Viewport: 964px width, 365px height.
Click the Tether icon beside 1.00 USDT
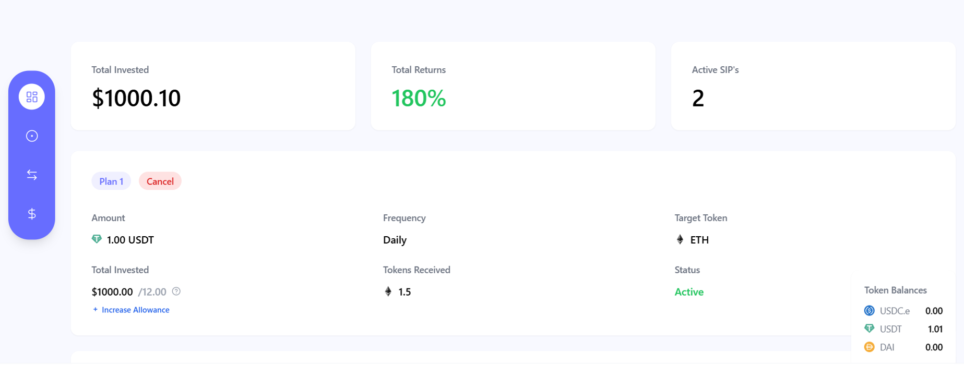(96, 239)
